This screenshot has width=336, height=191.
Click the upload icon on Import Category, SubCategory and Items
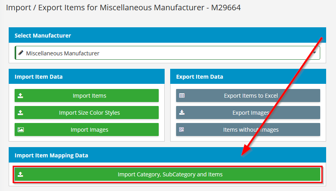[x=21, y=174]
